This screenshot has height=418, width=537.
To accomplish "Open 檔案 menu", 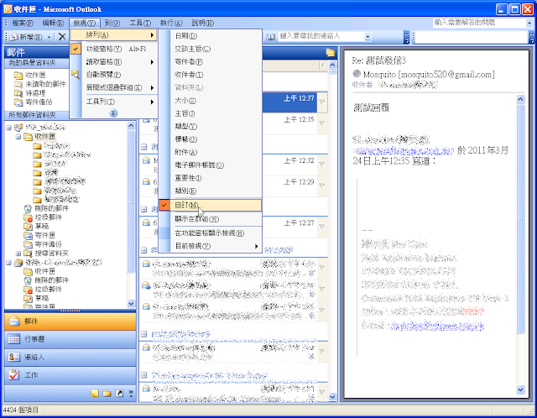I will point(23,23).
